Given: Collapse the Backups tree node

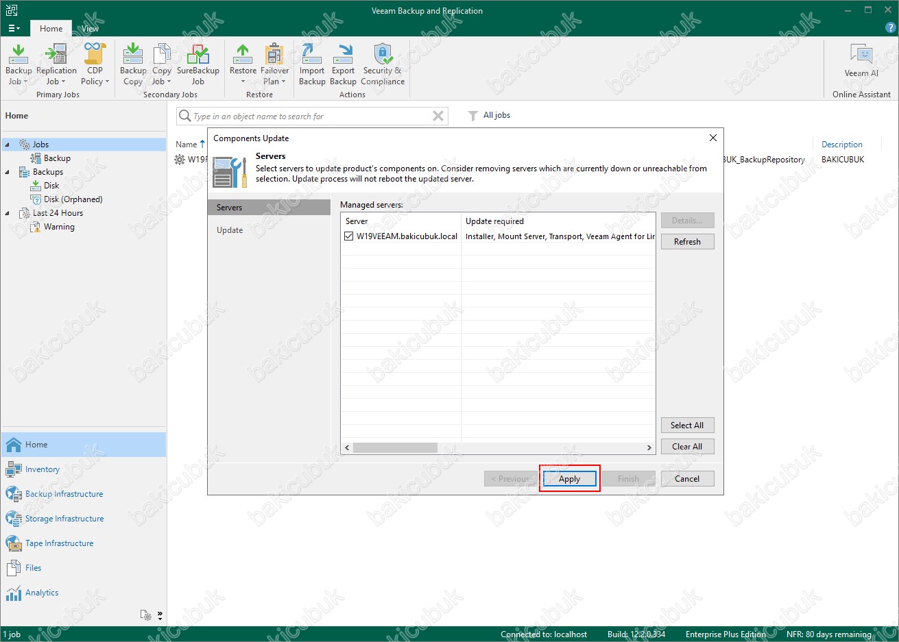Looking at the screenshot, I should (x=8, y=172).
